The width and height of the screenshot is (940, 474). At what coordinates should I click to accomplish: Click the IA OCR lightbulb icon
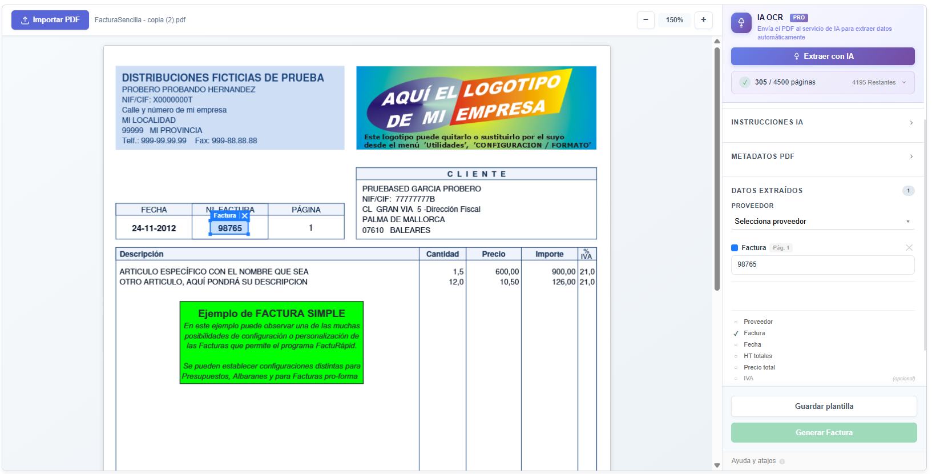pyautogui.click(x=741, y=23)
